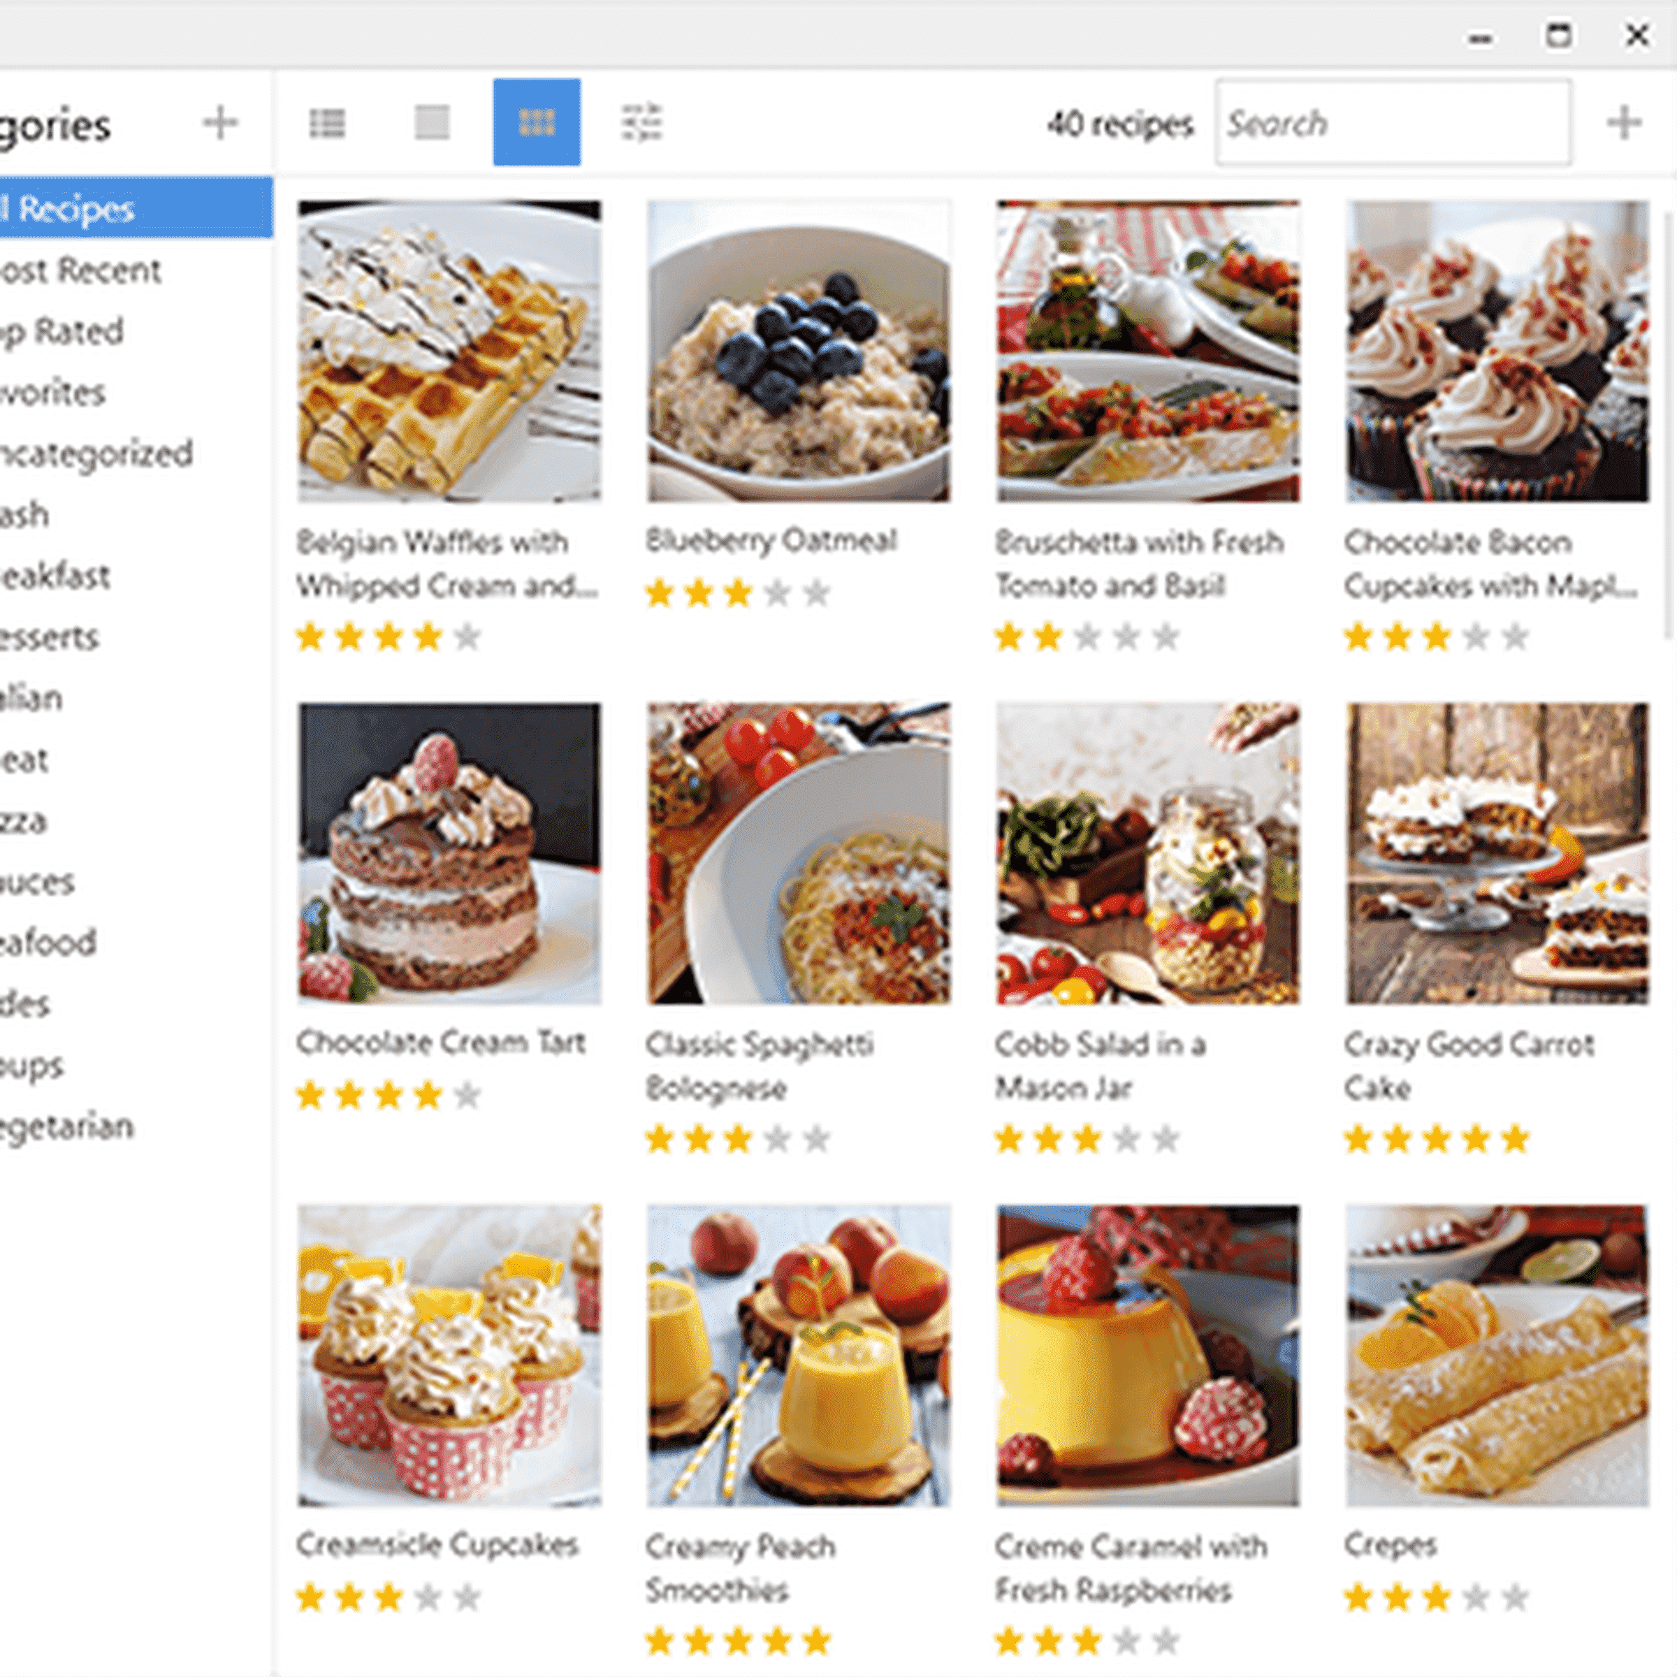Set Blueberry Oatmeal rating to five stars

816,594
